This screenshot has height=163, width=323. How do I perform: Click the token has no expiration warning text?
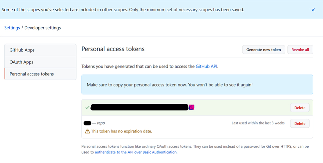[122, 131]
